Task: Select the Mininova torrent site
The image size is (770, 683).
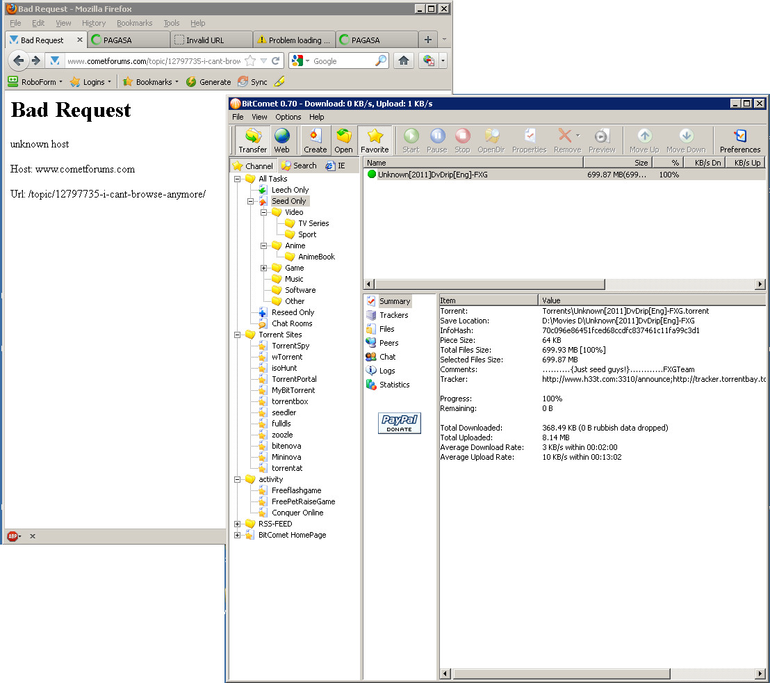Action: pyautogui.click(x=286, y=457)
